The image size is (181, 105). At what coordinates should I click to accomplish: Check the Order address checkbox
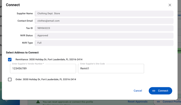pyautogui.click(x=10, y=79)
